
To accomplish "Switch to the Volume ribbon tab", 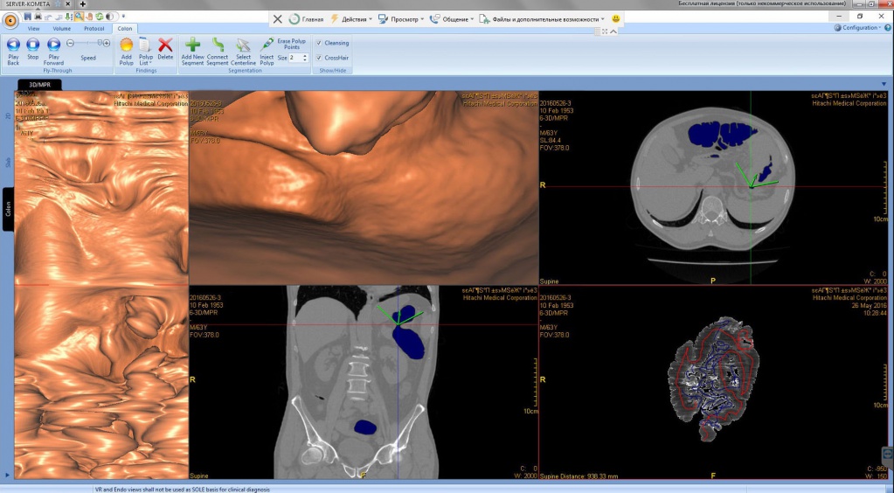I will point(61,28).
